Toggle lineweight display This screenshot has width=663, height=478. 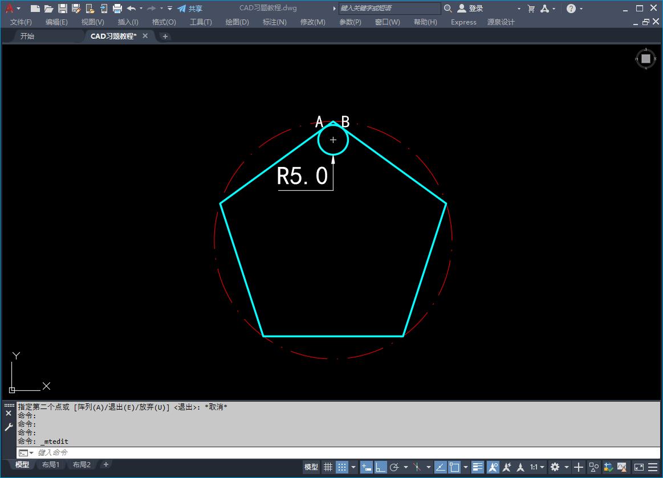point(478,467)
